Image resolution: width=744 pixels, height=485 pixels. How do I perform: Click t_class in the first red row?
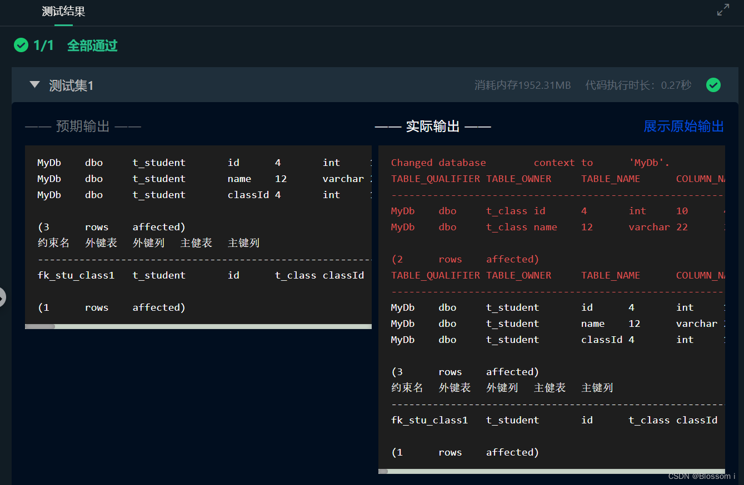[507, 211]
